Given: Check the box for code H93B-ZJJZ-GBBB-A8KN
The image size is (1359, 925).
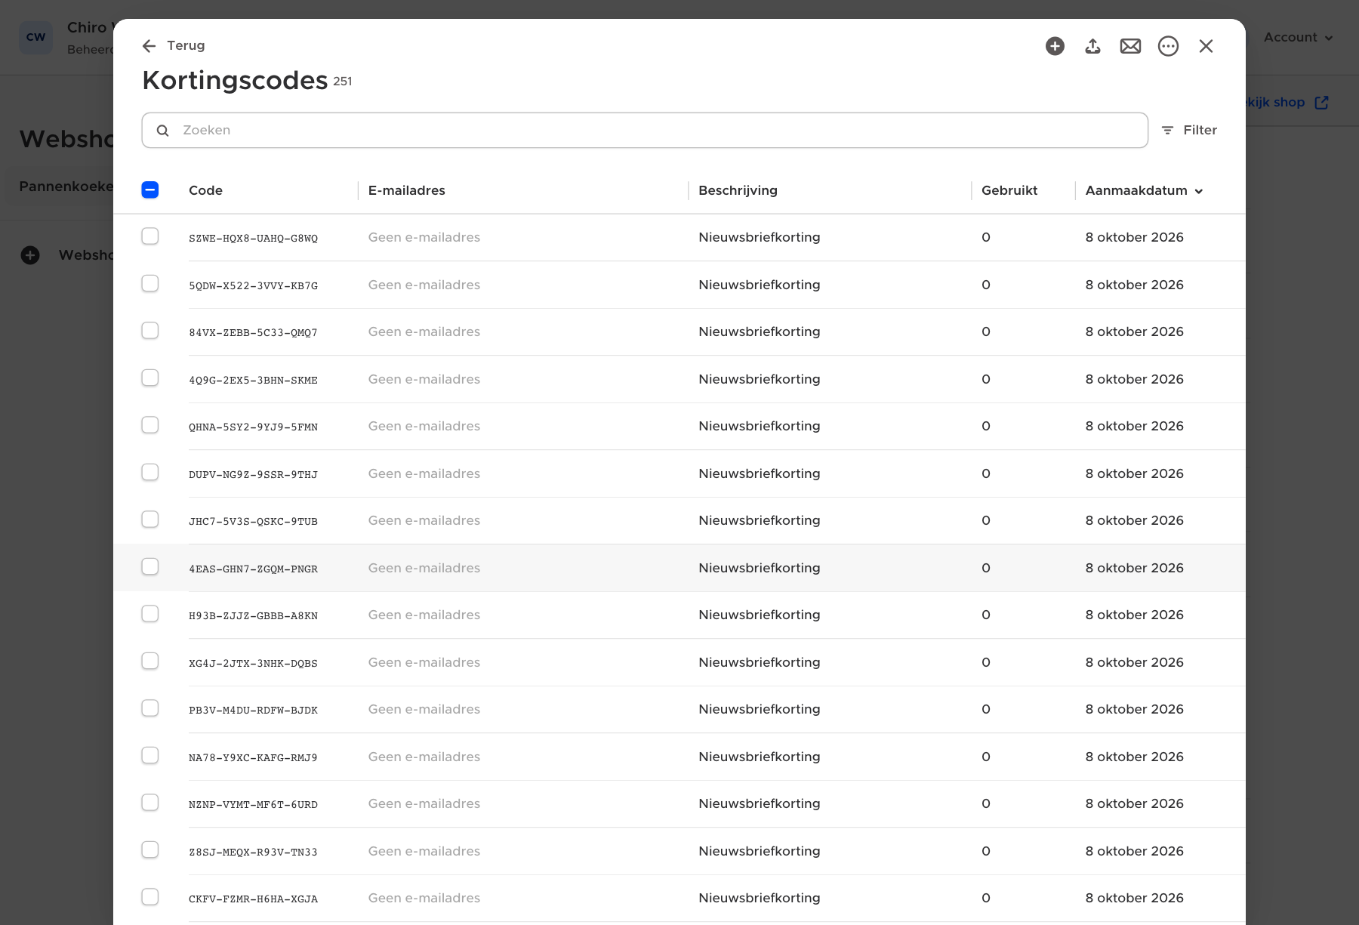Looking at the screenshot, I should pyautogui.click(x=150, y=614).
